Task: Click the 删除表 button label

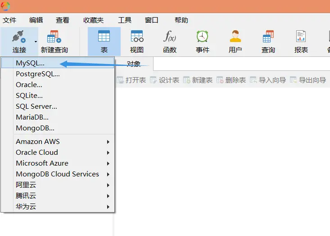Action: pyautogui.click(x=235, y=80)
